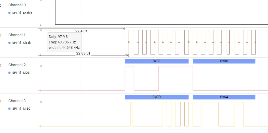Select the MOSI 0x8F decoded byte bubble

tap(156, 61)
